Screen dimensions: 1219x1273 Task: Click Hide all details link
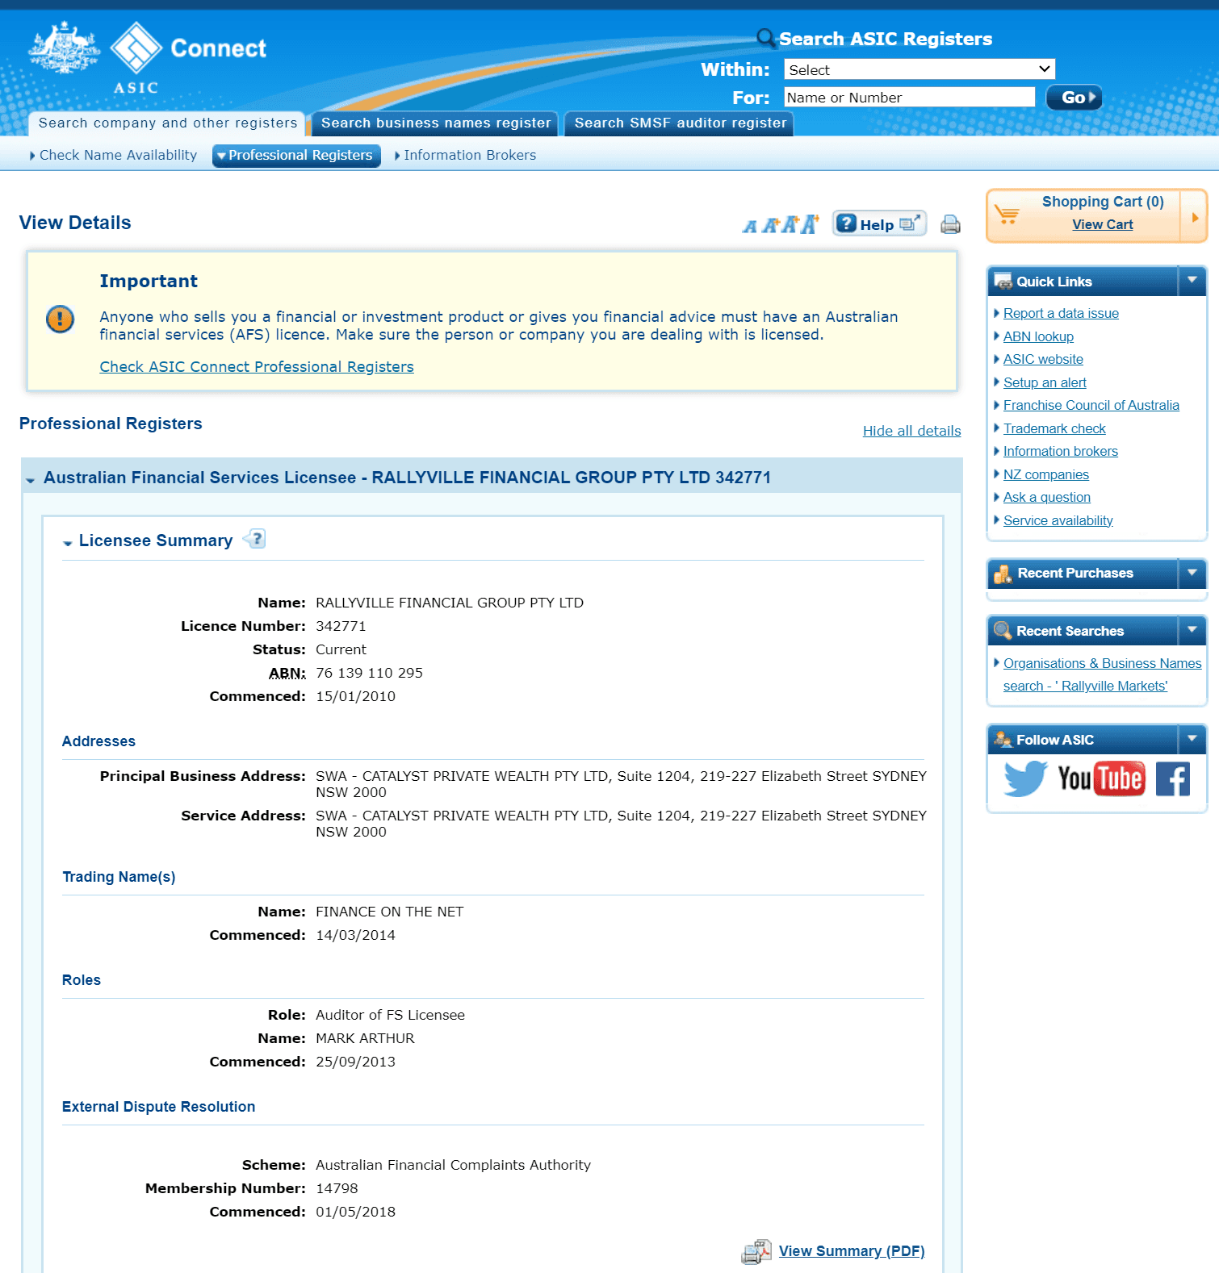[x=912, y=431]
